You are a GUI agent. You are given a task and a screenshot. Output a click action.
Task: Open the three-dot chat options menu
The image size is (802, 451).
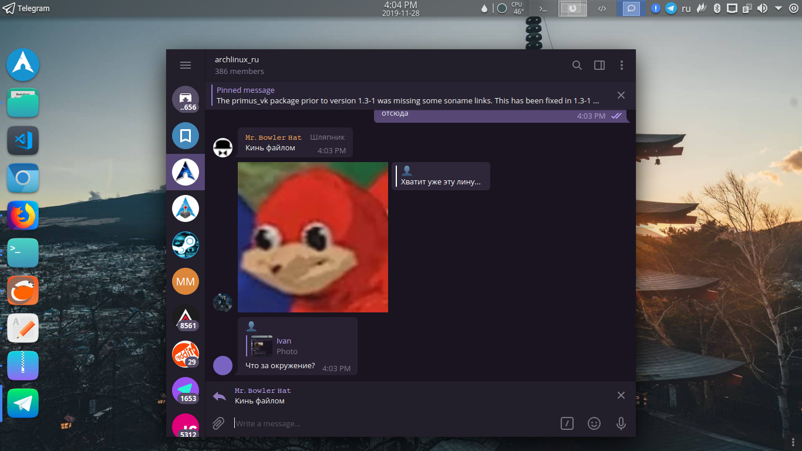[622, 65]
